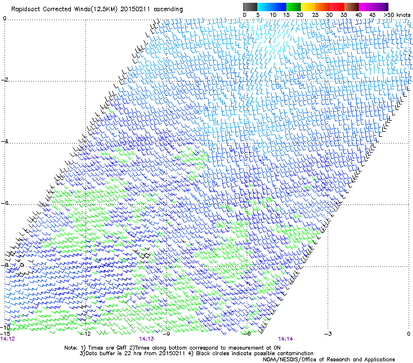Select the dark purple 45-50 knots segment
413x363 pixels.
[x=381, y=7]
